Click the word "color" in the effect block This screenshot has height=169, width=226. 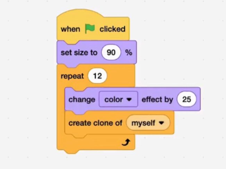click(114, 100)
